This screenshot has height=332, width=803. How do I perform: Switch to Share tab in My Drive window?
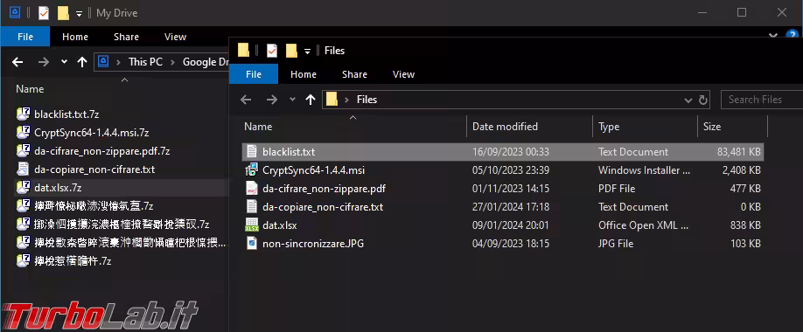pos(126,37)
